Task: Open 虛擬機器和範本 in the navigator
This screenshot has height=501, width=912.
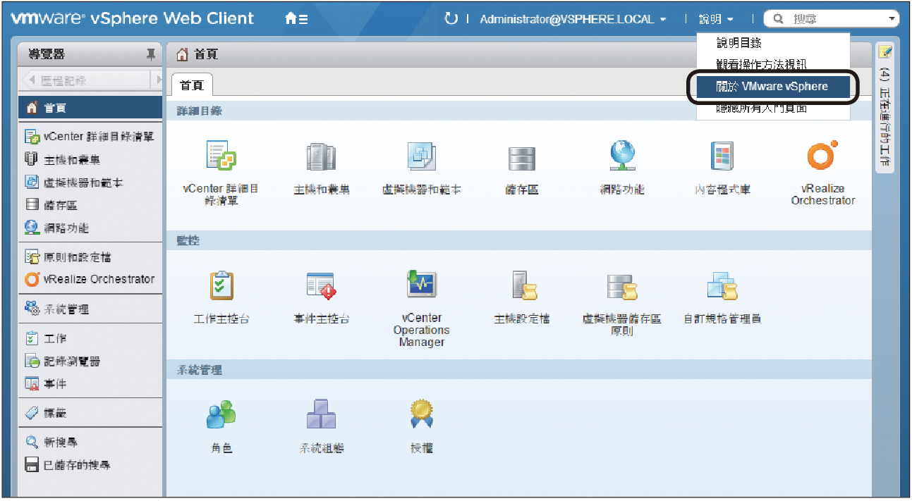Action: click(91, 183)
